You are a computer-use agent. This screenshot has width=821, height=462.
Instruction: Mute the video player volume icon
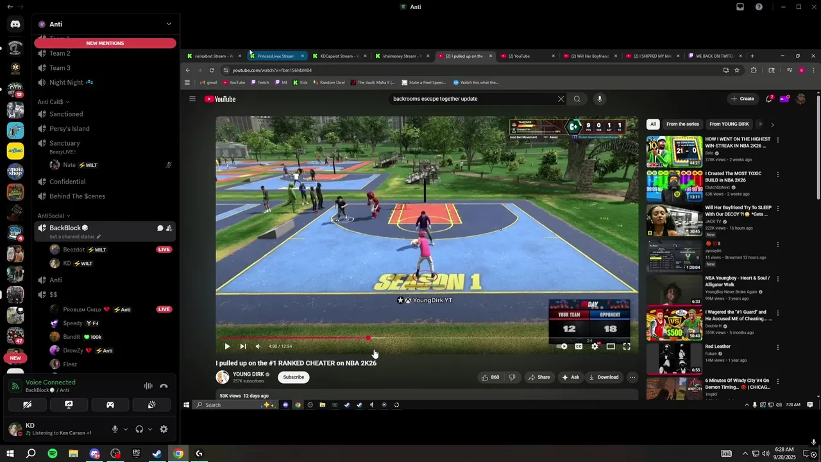[258, 346]
